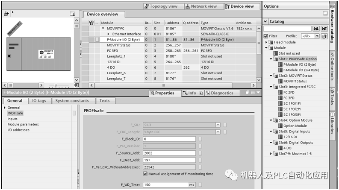Click the catalog search input field

pos(287,29)
